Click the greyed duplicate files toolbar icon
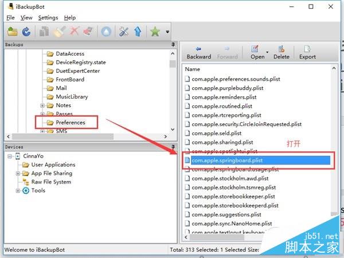344x258 pixels. coord(44,32)
